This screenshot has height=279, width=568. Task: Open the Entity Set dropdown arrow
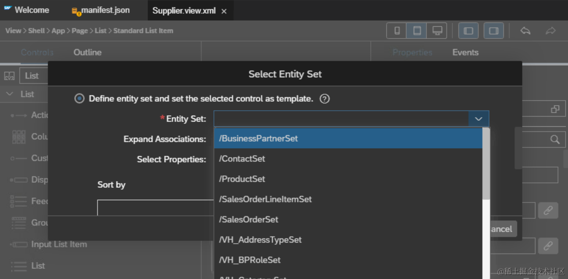click(x=479, y=119)
